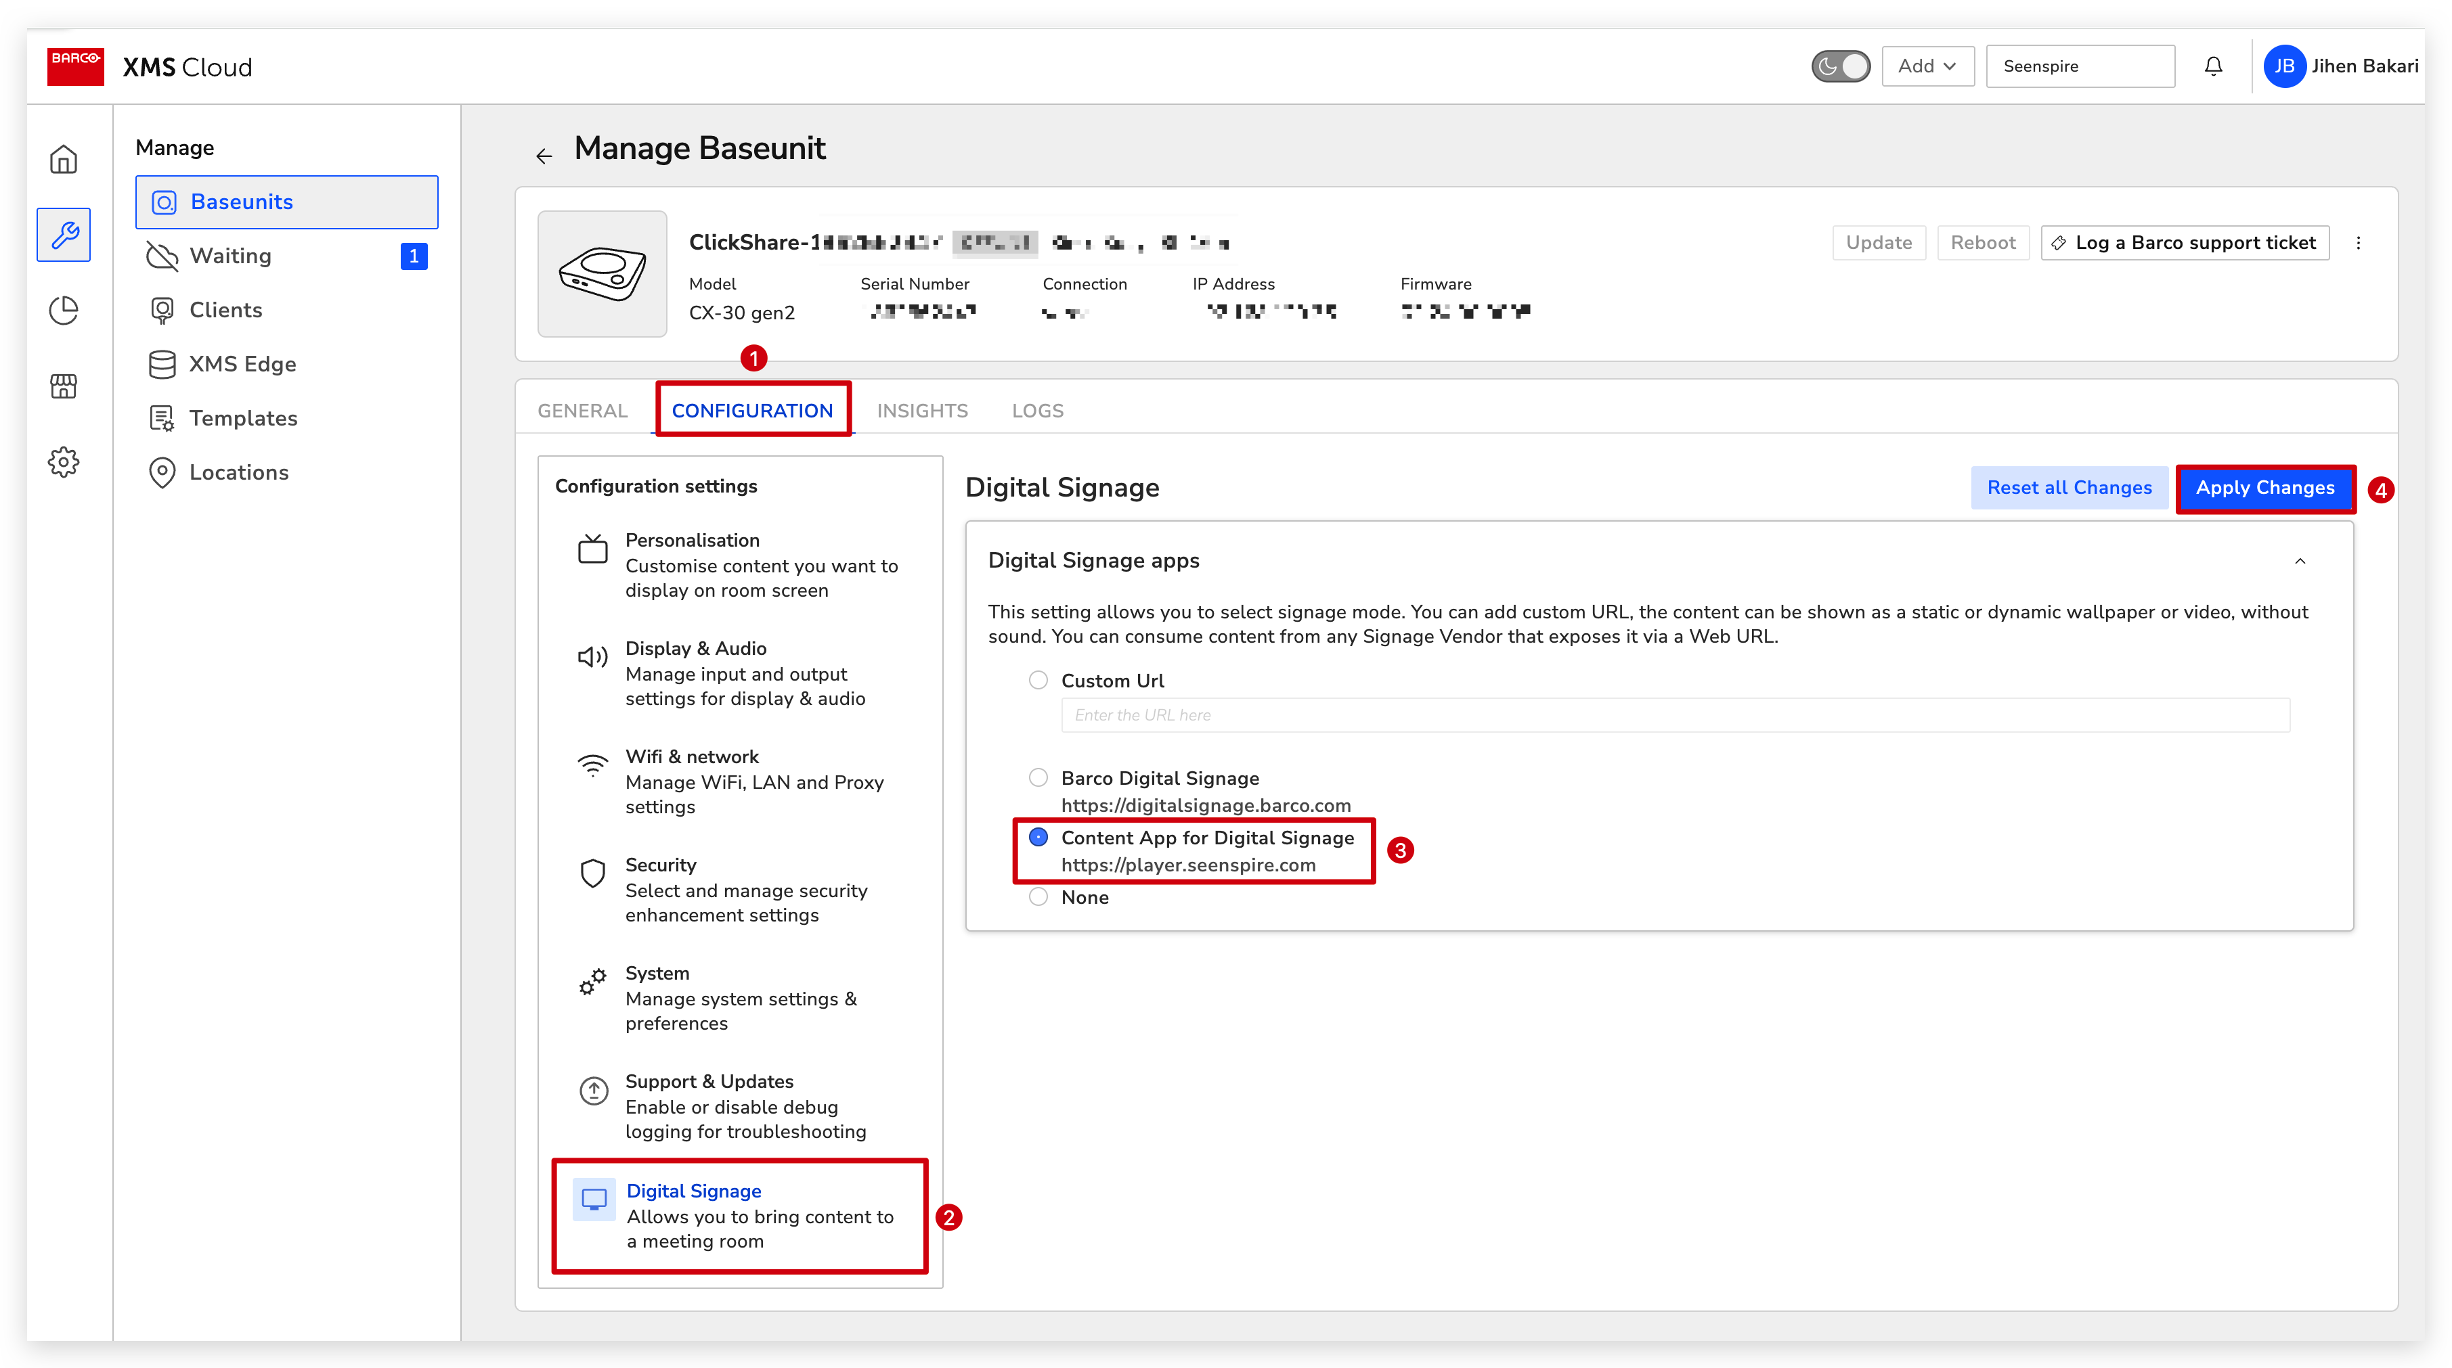Collapse the Digital Signage apps section

pyautogui.click(x=2300, y=562)
